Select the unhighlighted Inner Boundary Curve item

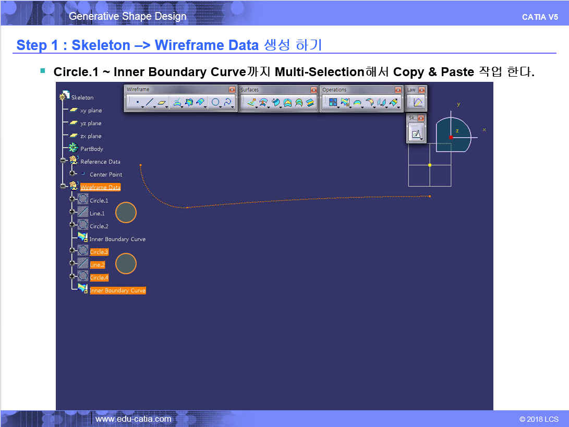pos(117,239)
